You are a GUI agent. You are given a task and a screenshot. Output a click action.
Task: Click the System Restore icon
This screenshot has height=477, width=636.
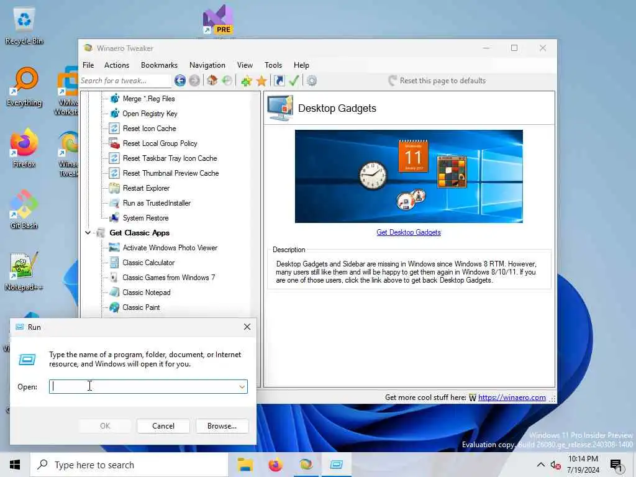pos(115,218)
